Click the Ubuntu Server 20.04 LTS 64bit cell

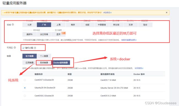click(114, 88)
